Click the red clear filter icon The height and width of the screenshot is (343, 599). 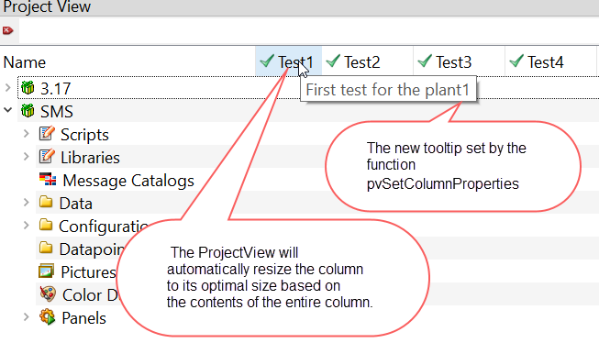click(7, 30)
